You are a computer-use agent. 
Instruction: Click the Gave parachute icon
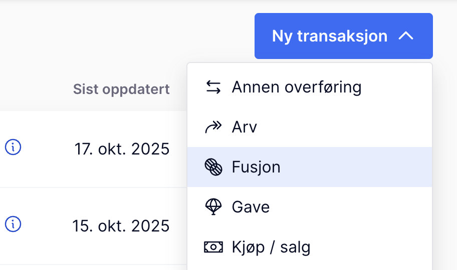(213, 207)
